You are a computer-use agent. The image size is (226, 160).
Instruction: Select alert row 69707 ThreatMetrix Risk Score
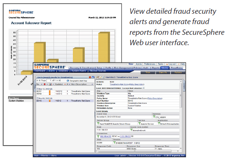[x=65, y=91]
